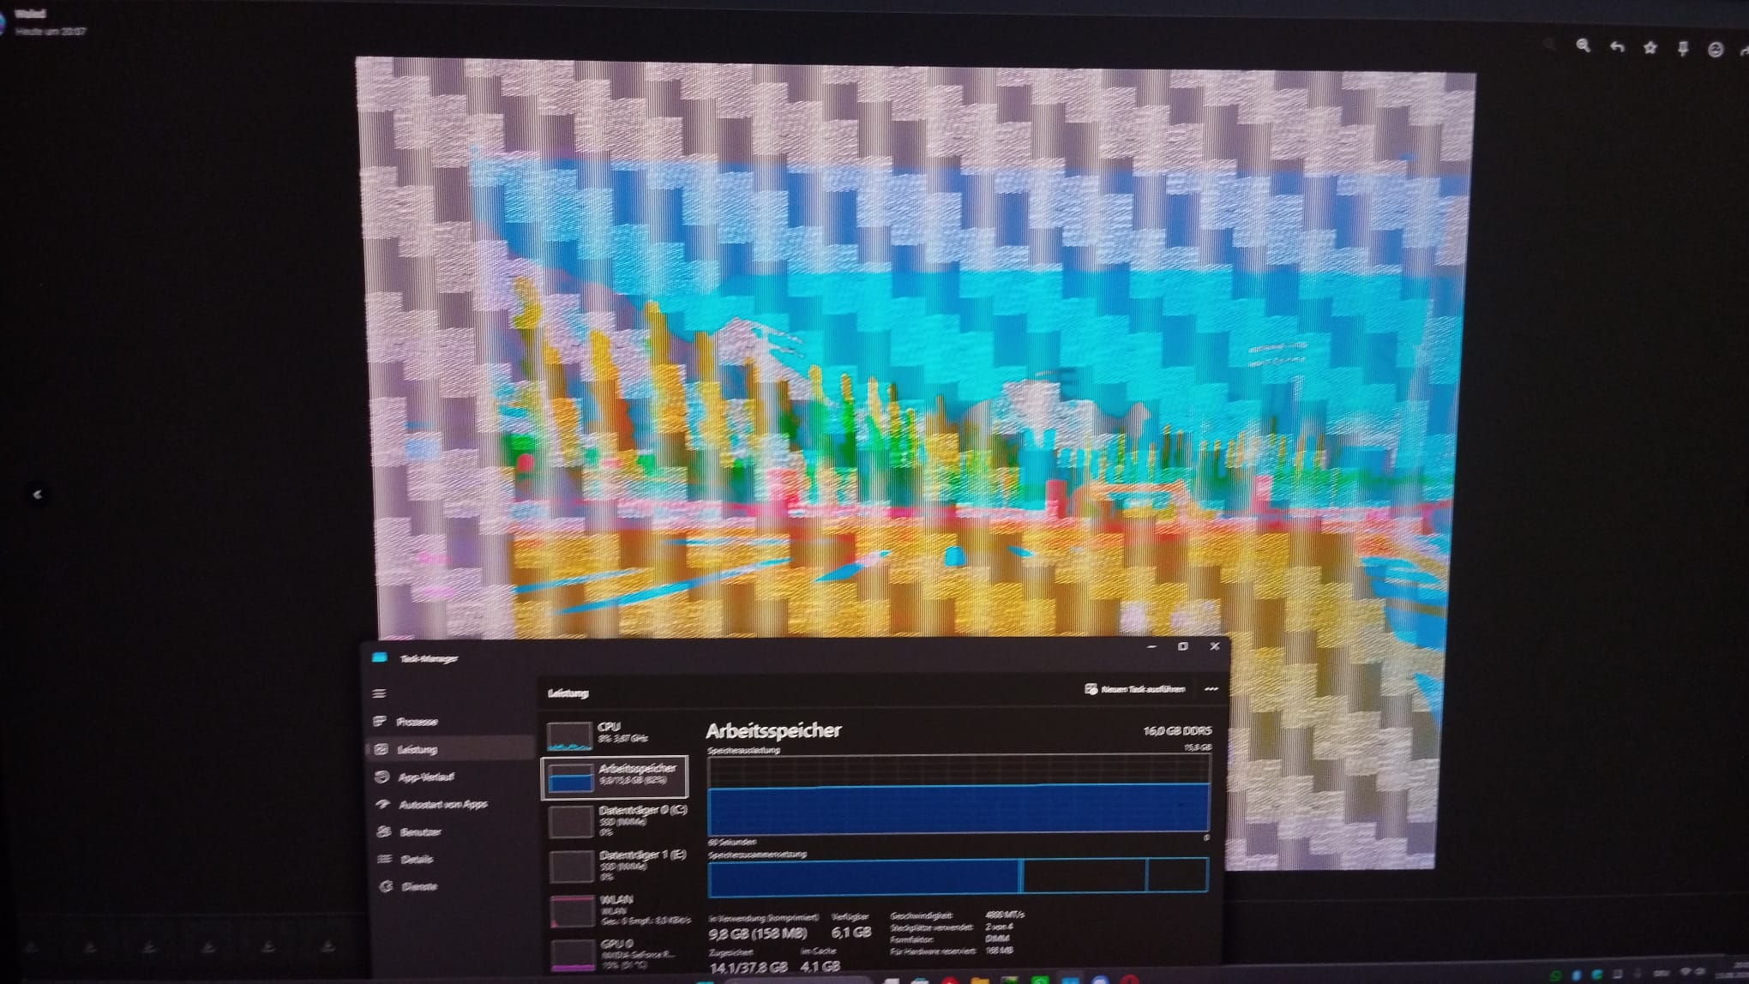The width and height of the screenshot is (1749, 984).
Task: Click the "16,0 GB DDR5" label
Action: pos(1177,731)
